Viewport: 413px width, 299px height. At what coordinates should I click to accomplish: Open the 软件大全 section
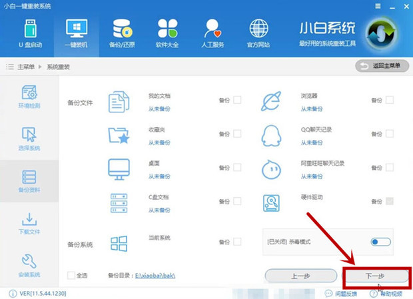(167, 33)
